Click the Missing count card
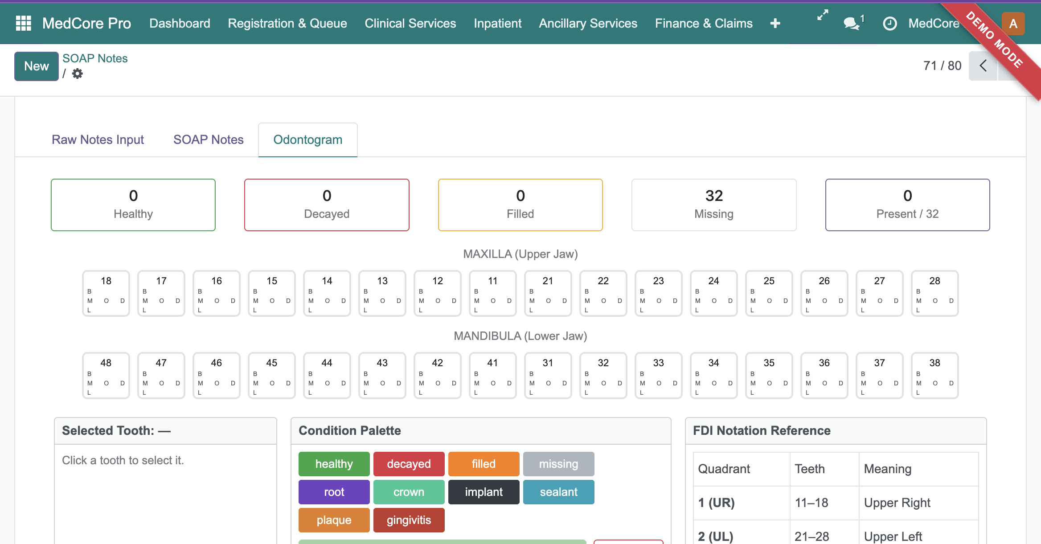The image size is (1041, 544). click(714, 205)
